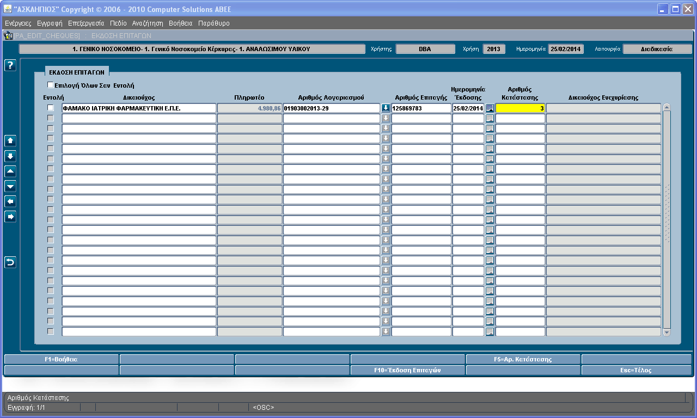Click scrollbar down arrow of the cheque grid

(667, 332)
